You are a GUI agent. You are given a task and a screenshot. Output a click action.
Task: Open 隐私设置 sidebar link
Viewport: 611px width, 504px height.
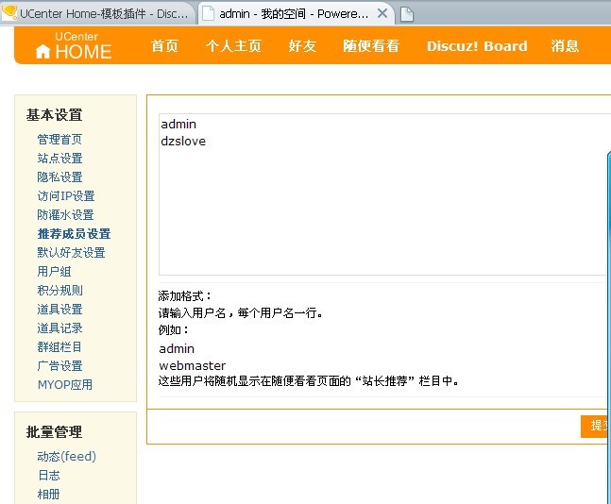59,176
